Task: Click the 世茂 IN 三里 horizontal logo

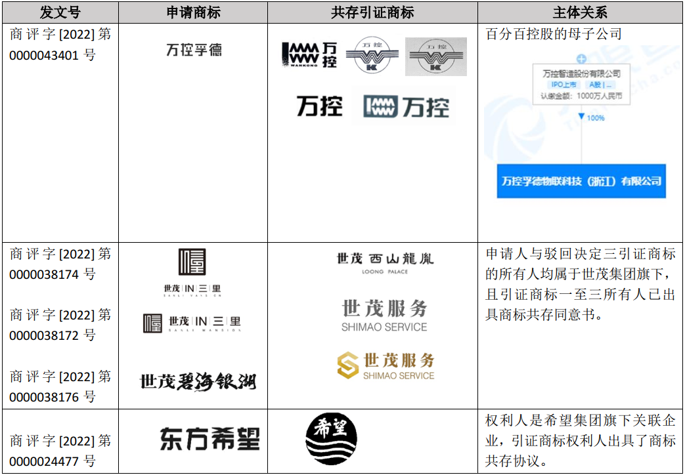Action: tap(192, 323)
